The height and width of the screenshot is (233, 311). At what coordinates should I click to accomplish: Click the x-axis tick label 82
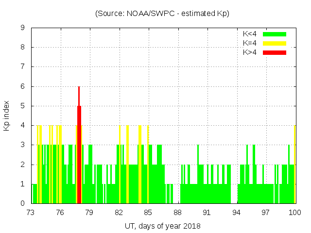(119, 213)
